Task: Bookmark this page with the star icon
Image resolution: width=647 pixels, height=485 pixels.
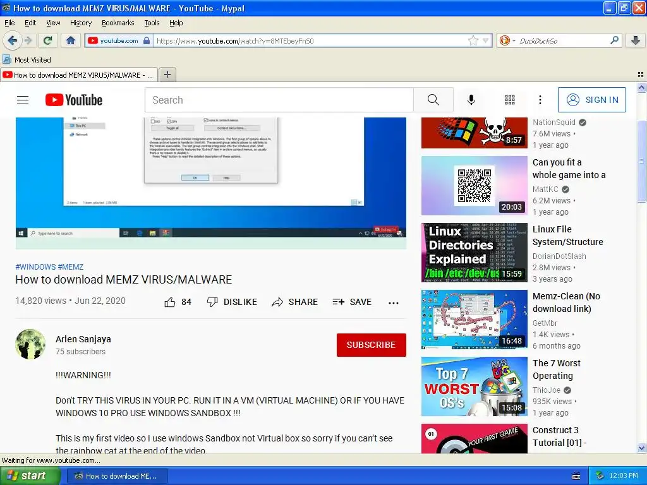Action: click(x=473, y=40)
